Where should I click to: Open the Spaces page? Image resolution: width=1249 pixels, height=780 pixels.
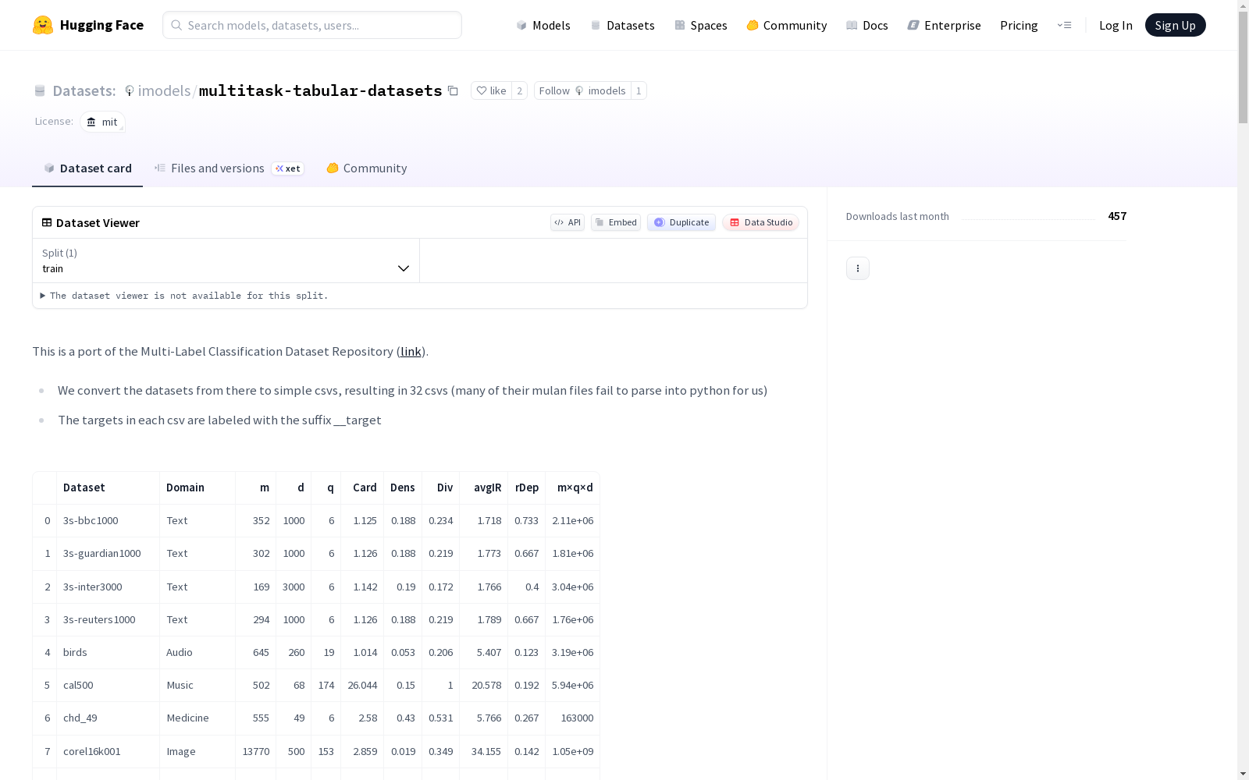700,25
